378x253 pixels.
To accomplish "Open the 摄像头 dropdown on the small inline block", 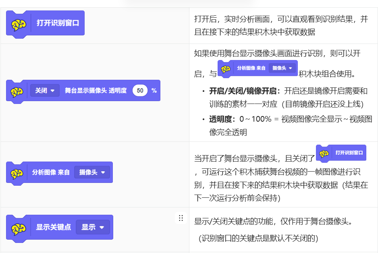I will (x=282, y=68).
